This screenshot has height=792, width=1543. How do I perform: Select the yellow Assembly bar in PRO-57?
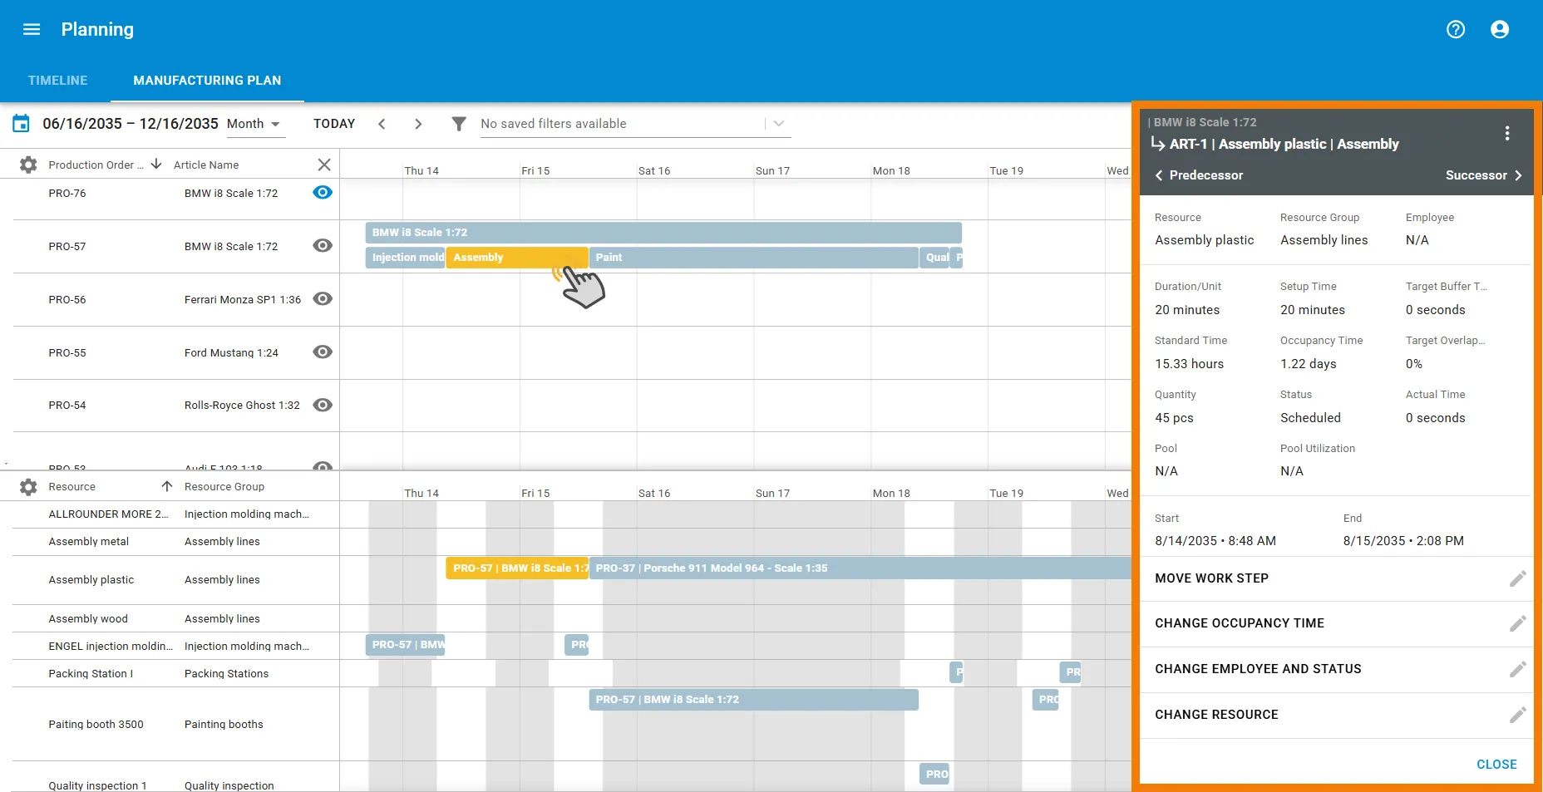point(517,258)
